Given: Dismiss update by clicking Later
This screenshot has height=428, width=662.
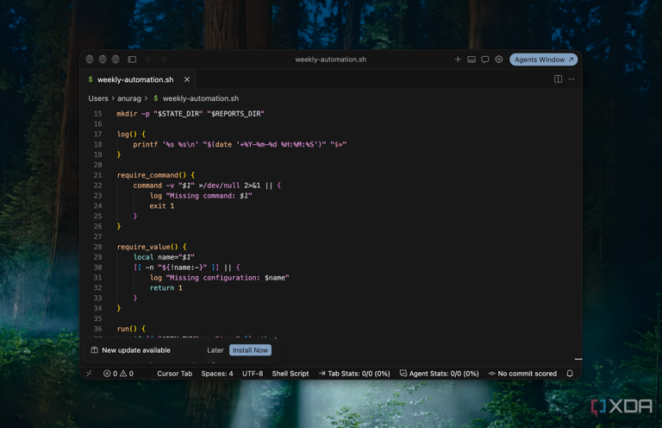Looking at the screenshot, I should [215, 350].
